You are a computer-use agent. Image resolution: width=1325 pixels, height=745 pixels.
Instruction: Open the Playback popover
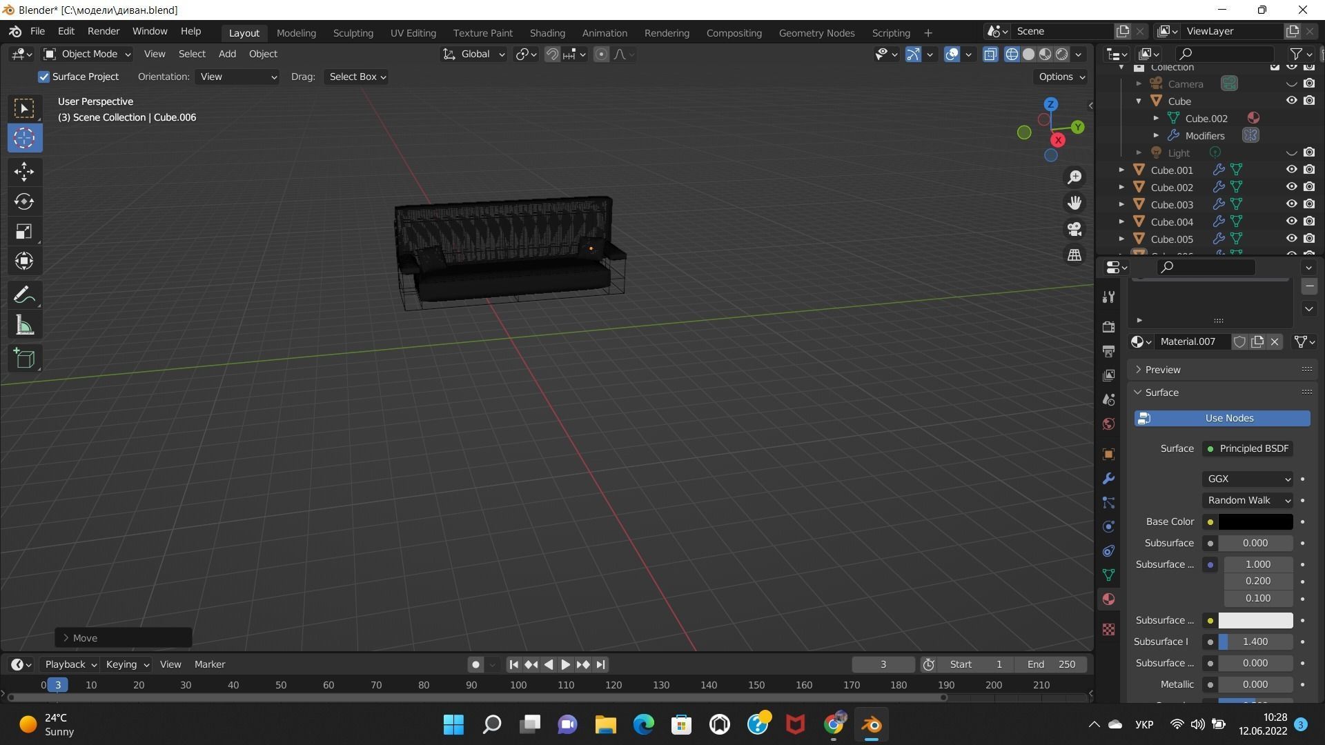pyautogui.click(x=70, y=664)
